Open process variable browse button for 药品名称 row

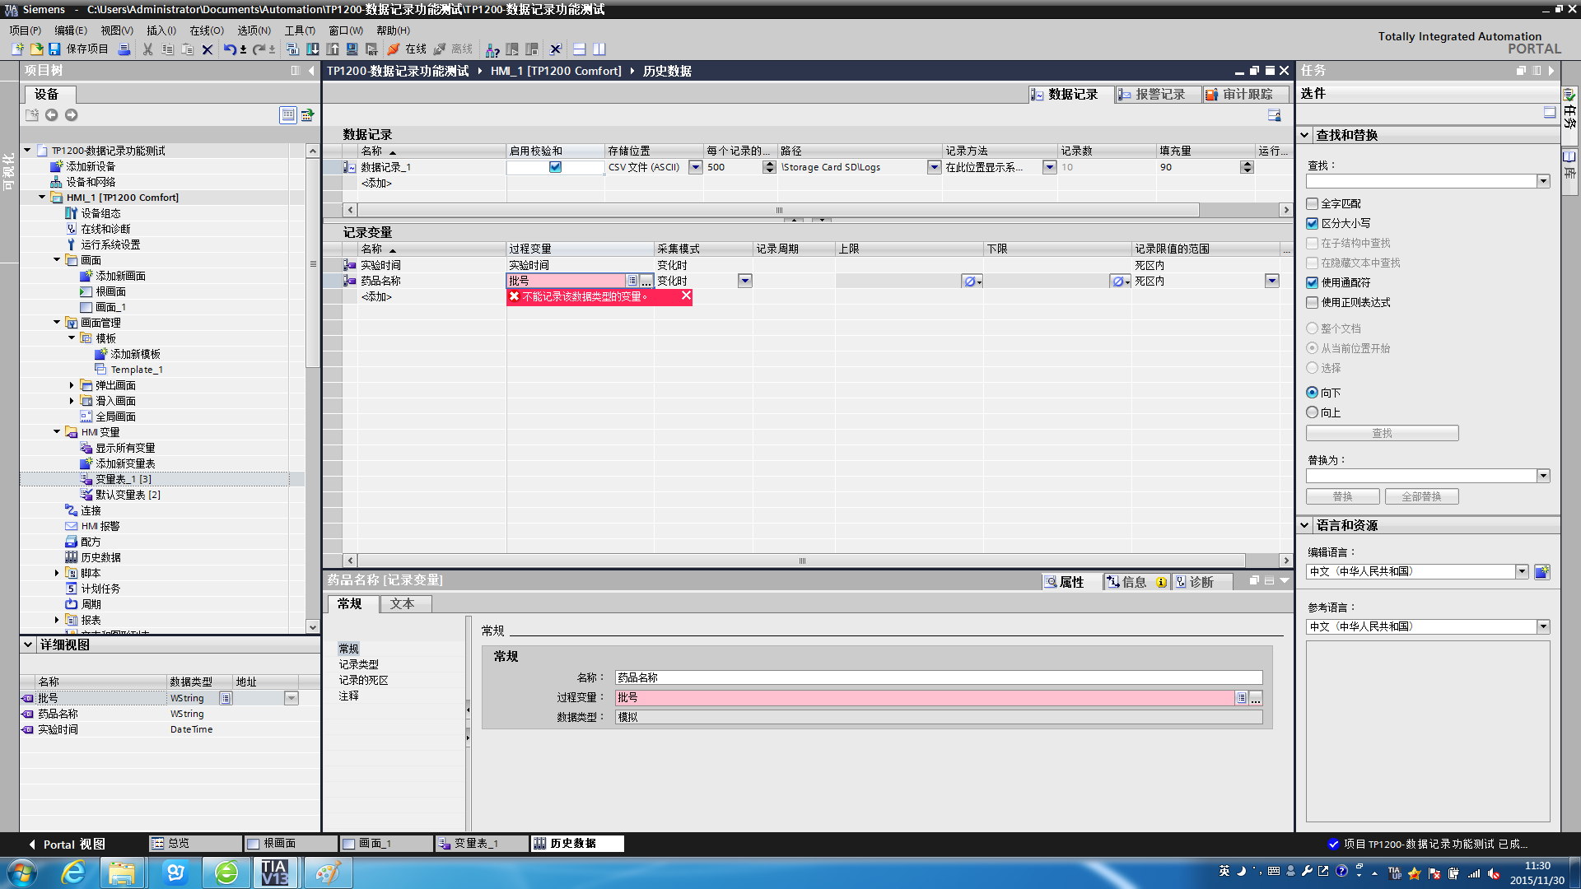point(646,282)
